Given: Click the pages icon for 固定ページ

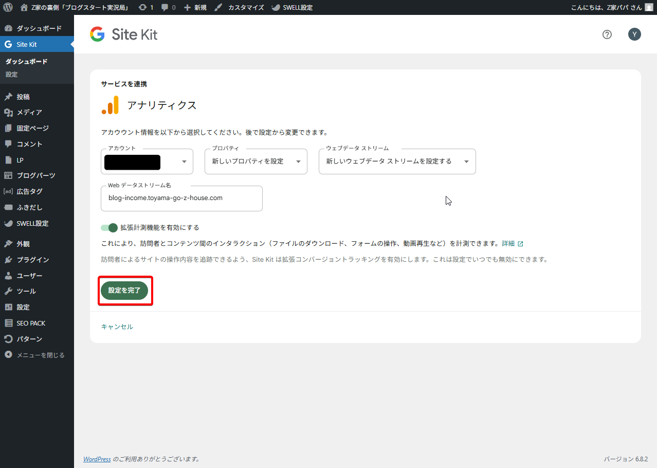Looking at the screenshot, I should 8,128.
